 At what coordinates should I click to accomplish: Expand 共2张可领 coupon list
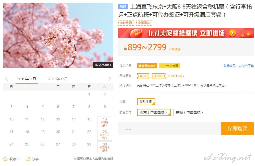[x=176, y=76]
